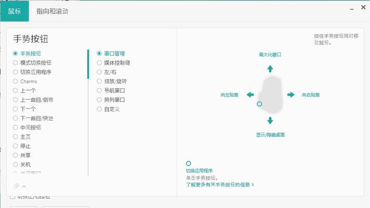Click the left arrow gesture icon
Image resolution: width=370 pixels, height=208 pixels.
[x=250, y=95]
